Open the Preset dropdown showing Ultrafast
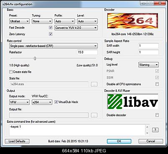This screenshot has width=168, height=154. pyautogui.click(x=19, y=21)
